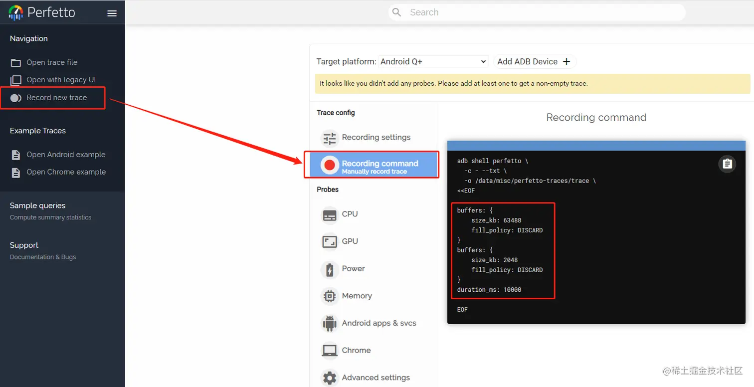
Task: Click the Power battery icon
Action: [x=329, y=270]
